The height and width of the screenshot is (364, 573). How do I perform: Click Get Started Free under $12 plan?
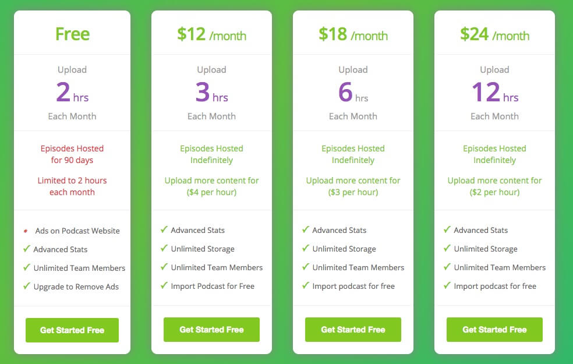(211, 330)
